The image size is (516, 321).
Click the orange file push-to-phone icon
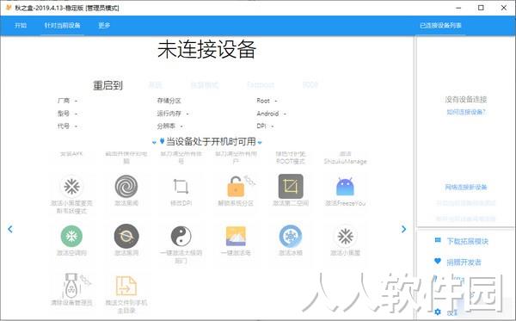pyautogui.click(x=126, y=286)
